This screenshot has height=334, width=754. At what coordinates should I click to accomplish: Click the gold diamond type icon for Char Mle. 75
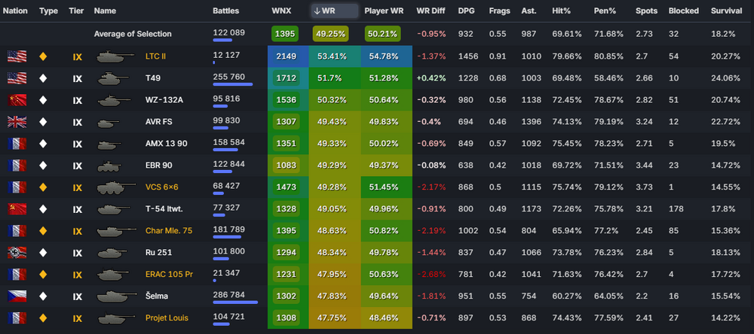pyautogui.click(x=43, y=231)
